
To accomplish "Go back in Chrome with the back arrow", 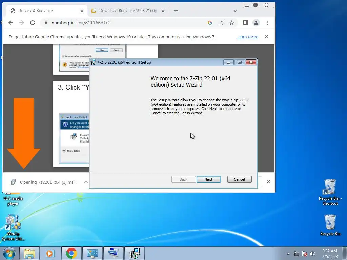I will [11, 23].
